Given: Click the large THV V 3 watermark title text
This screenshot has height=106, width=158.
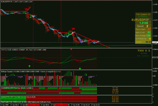Looking at the screenshot, I should 144,51.
